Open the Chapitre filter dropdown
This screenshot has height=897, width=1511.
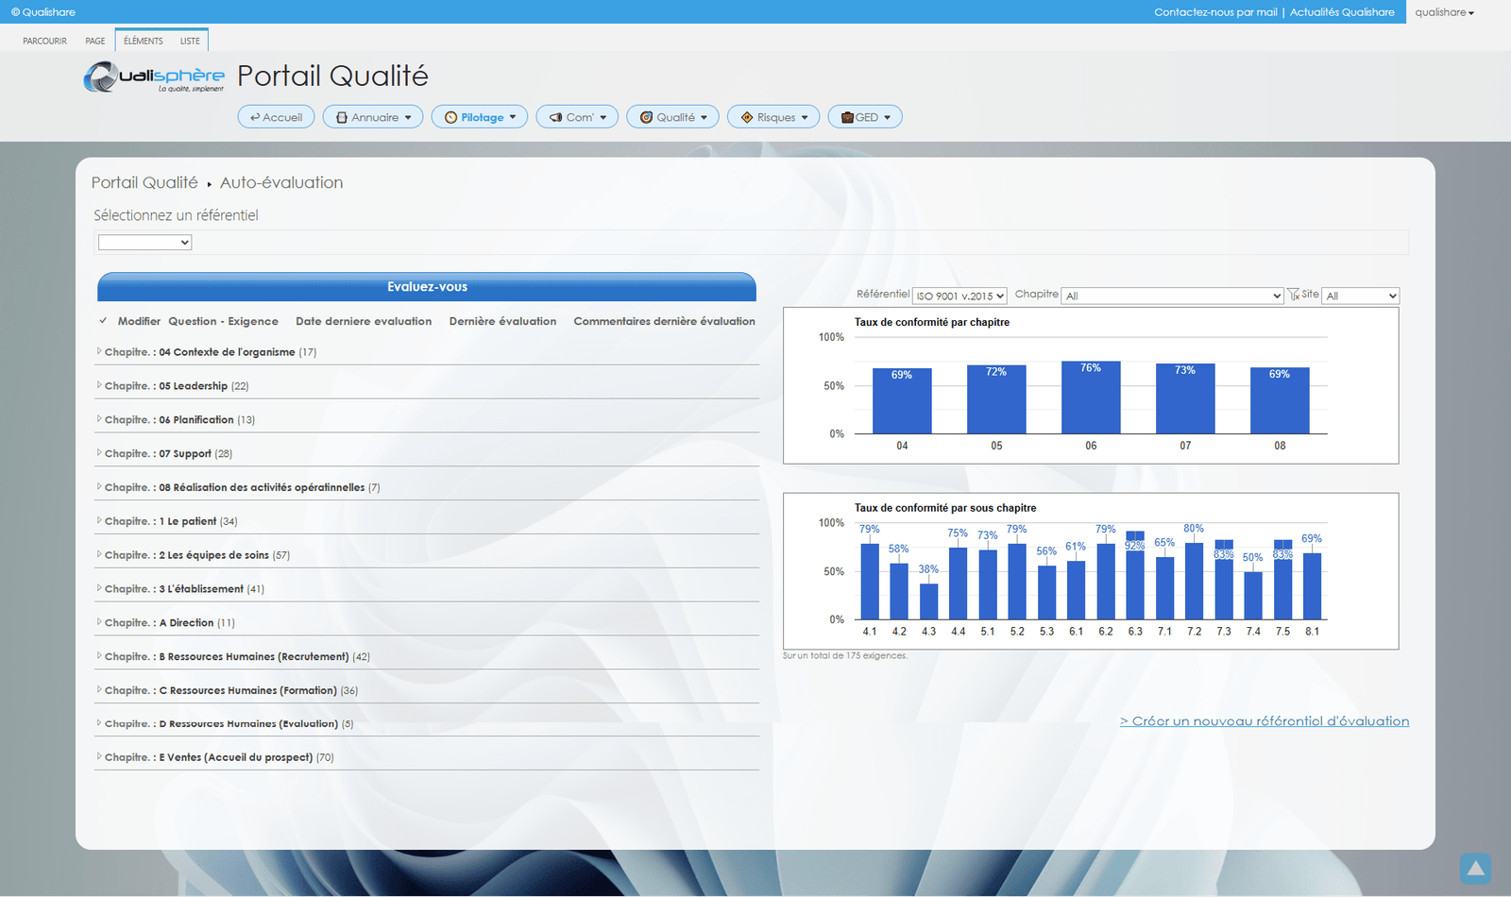[1172, 296]
